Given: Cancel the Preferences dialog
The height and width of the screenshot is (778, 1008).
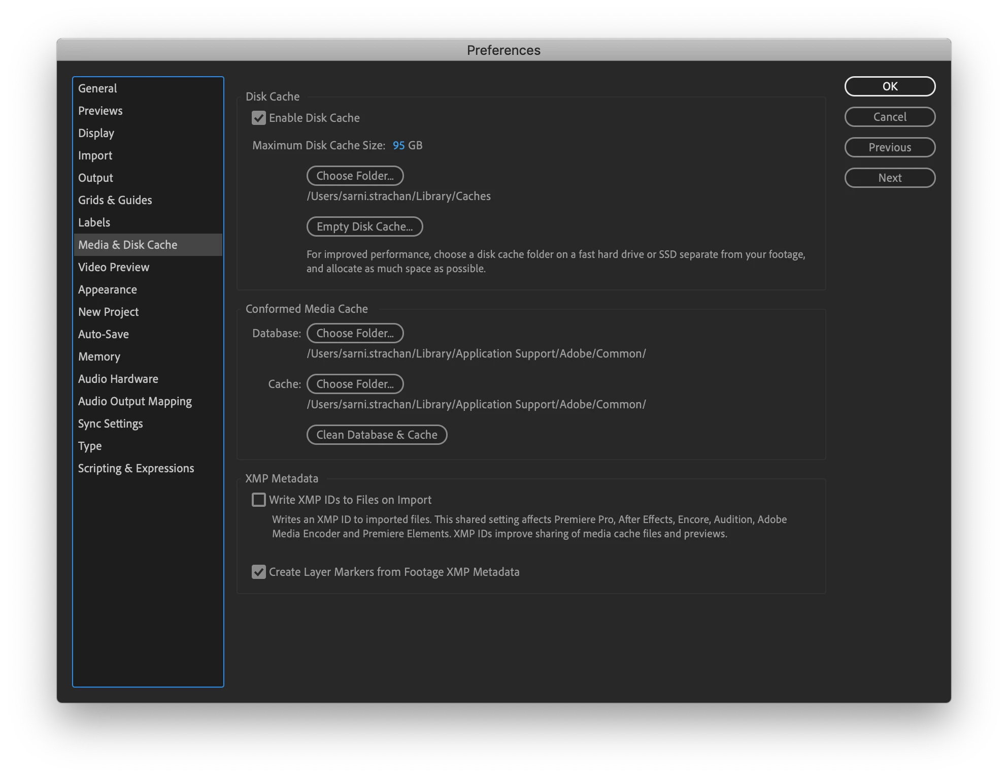Looking at the screenshot, I should pos(890,117).
